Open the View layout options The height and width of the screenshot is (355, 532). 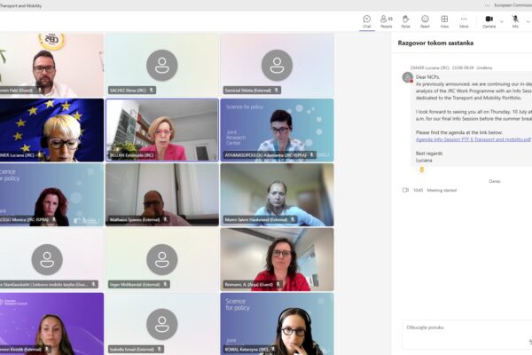tap(444, 20)
